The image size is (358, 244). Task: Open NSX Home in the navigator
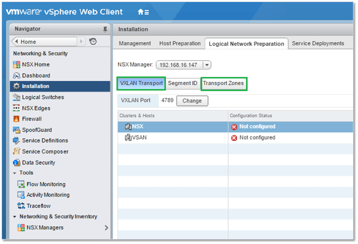36,64
